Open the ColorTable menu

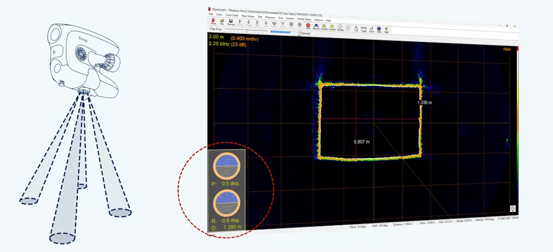pos(232,15)
